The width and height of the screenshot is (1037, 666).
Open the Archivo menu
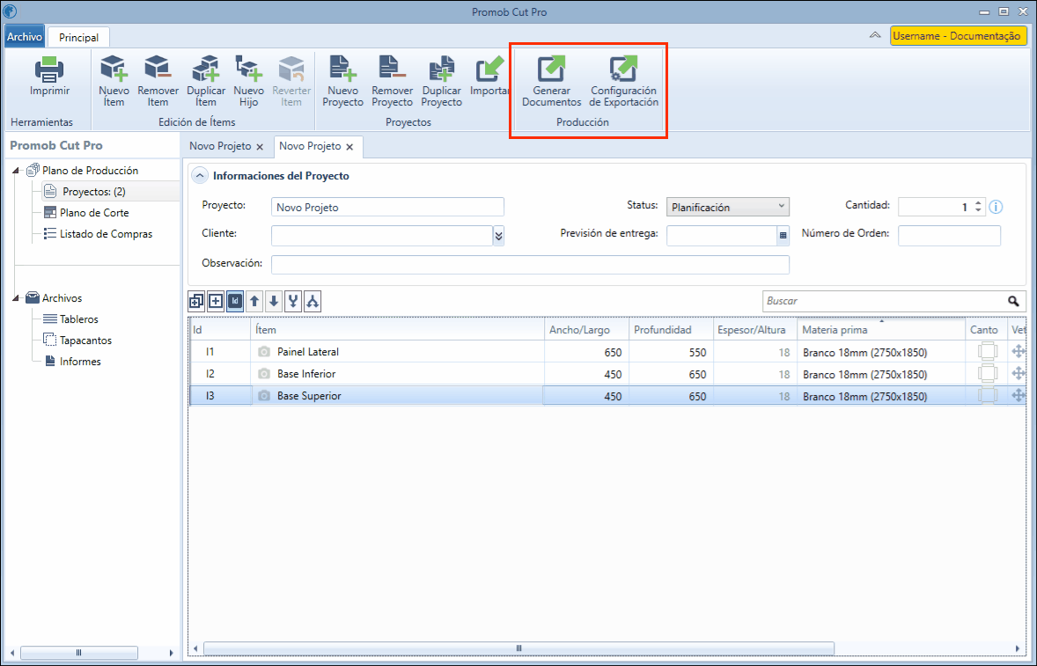25,37
